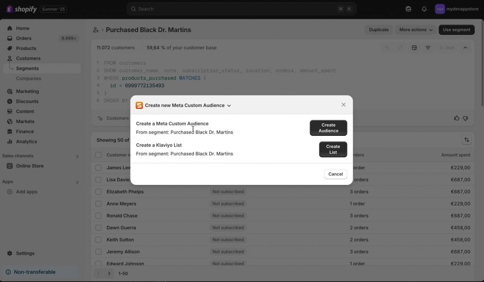Open the sidekick assistant icon in top bar
This screenshot has width=484, height=282.
click(408, 9)
